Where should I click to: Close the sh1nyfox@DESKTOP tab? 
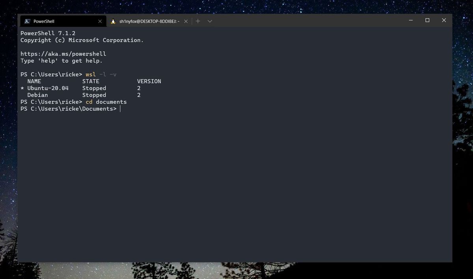coord(186,21)
